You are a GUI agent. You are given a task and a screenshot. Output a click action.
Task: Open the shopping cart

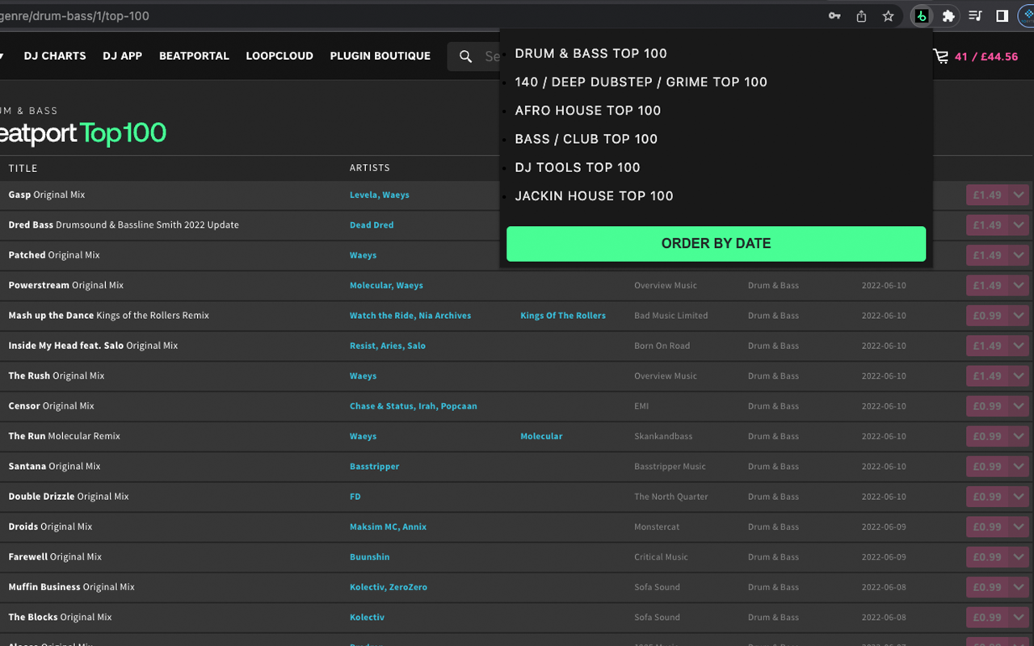(939, 57)
